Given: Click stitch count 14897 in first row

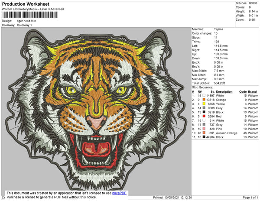Looking at the screenshot, I should pyautogui.click(x=210, y=96).
